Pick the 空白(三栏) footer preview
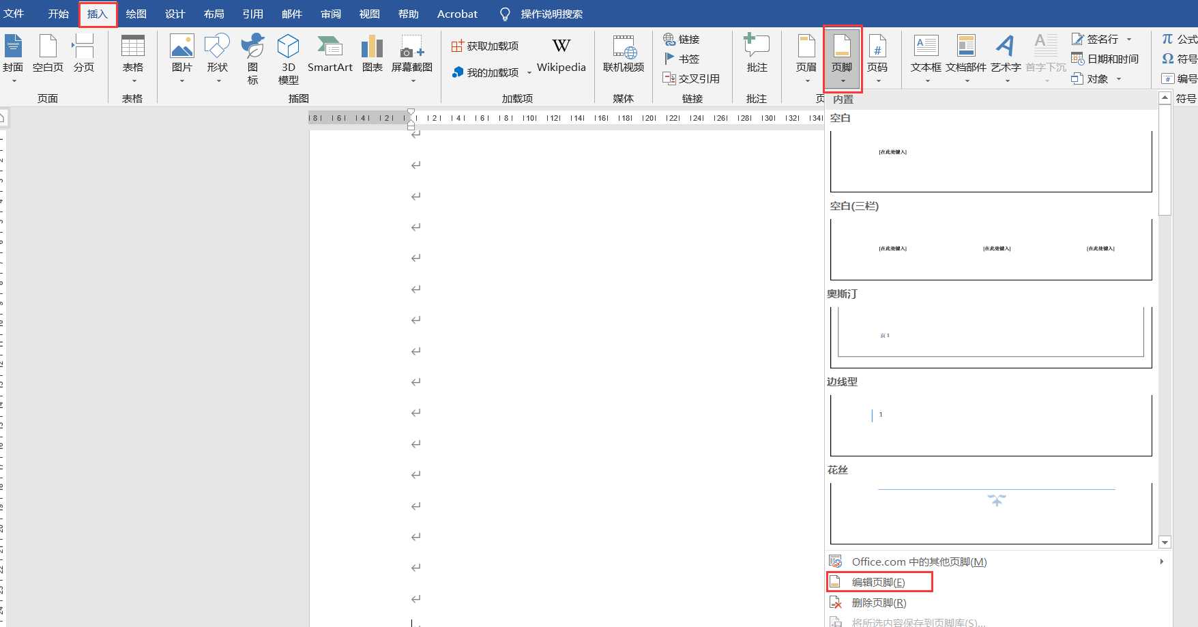Screen dimensions: 1198x627 (991, 249)
